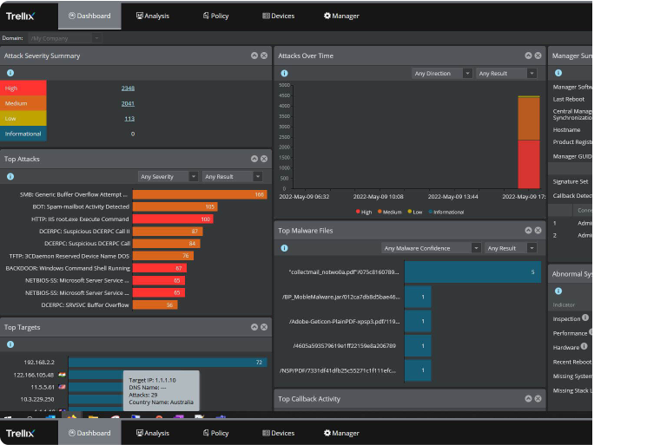Click the Adobe-Geticon-PlainPDF-xpsp3.pdf malware bar
This screenshot has width=667, height=445.
point(418,321)
